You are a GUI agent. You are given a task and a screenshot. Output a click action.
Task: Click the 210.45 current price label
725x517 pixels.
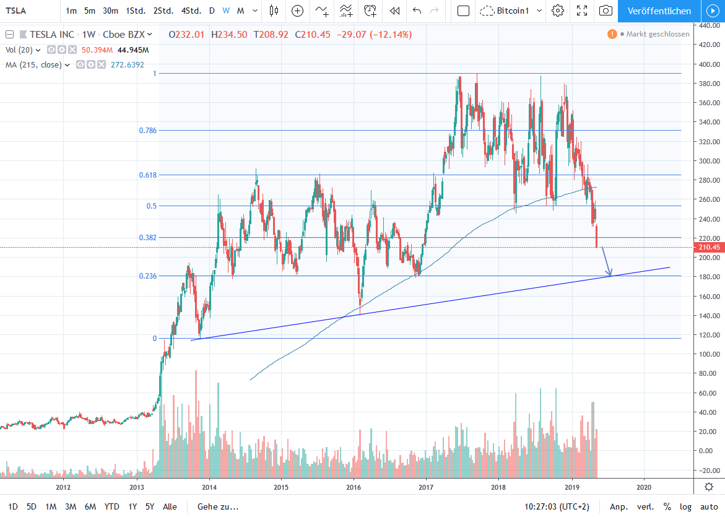(709, 247)
